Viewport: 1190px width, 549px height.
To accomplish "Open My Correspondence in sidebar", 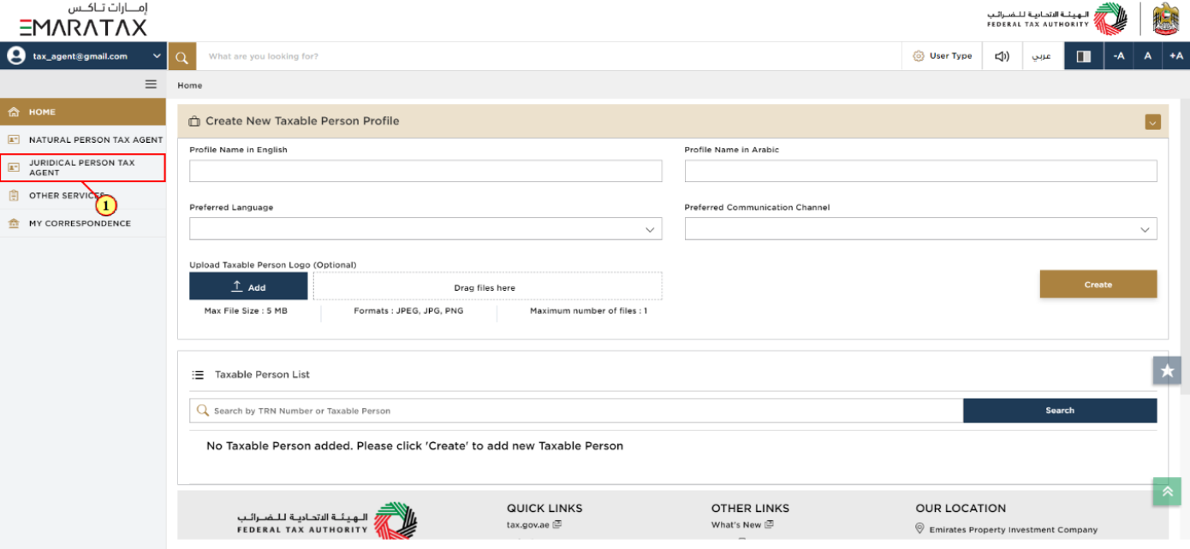I will click(83, 223).
